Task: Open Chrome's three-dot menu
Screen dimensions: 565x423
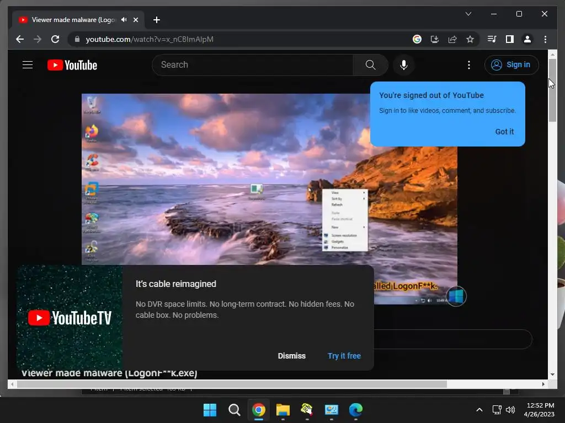Action: point(545,39)
